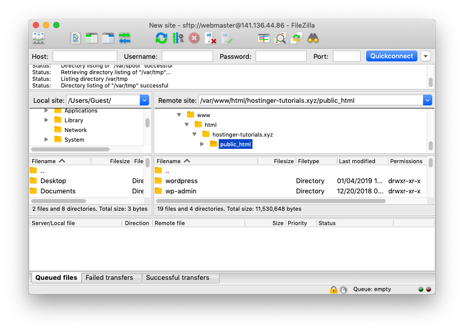Toggle remote directory tree display
This screenshot has width=464, height=332.
[x=108, y=38]
